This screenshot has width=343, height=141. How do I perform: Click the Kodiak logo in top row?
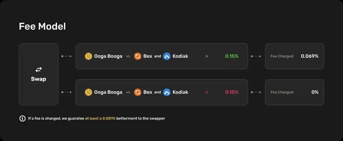pyautogui.click(x=167, y=56)
